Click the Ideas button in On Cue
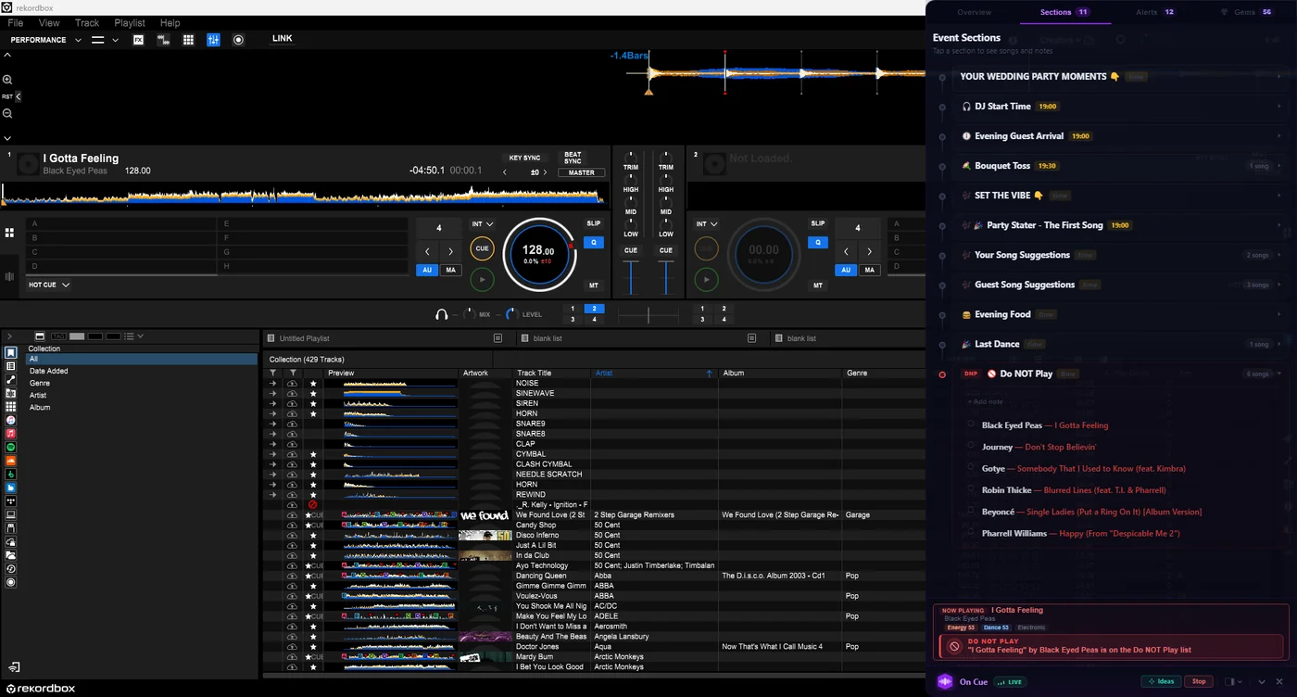1297x697 pixels. tap(1161, 681)
